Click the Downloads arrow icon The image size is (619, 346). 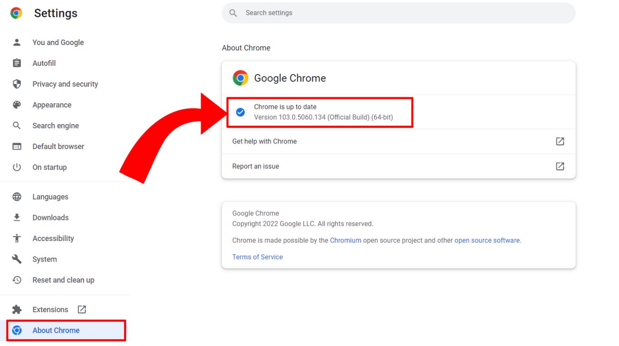pyautogui.click(x=17, y=217)
